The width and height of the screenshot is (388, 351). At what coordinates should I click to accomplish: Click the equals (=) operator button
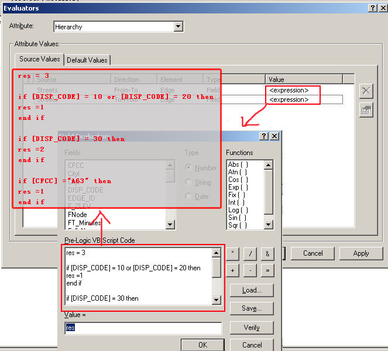tap(267, 271)
